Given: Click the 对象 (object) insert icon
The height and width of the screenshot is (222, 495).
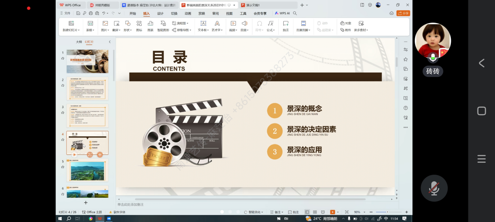Looking at the screenshot, I should point(346,23).
